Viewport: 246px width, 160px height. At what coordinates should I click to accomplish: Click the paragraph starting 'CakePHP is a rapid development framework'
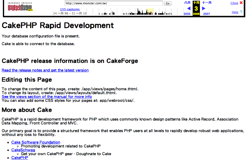[x=120, y=121]
